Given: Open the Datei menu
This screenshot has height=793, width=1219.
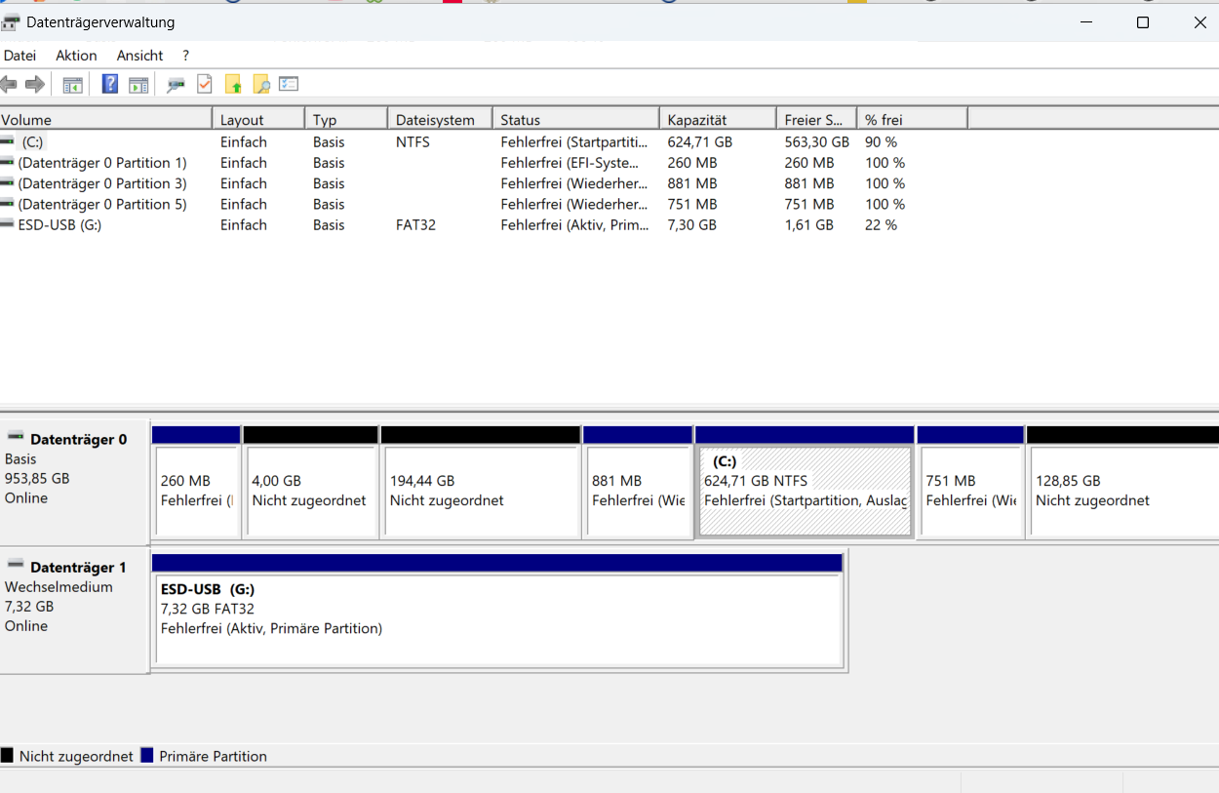Looking at the screenshot, I should coord(20,56).
